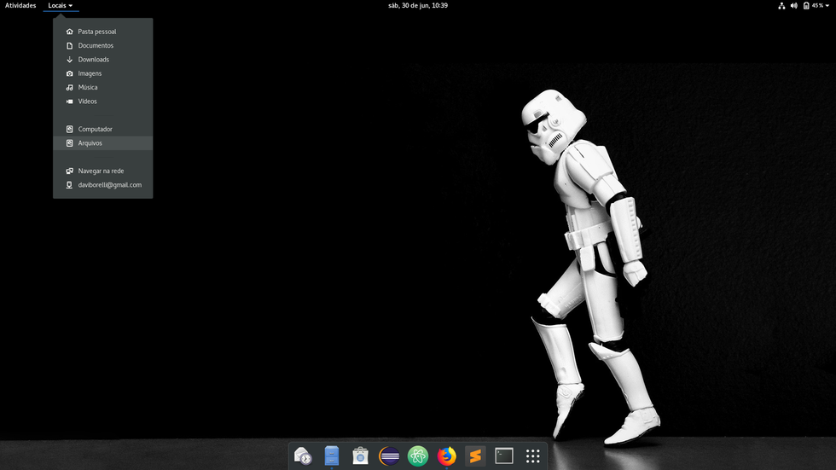Image resolution: width=836 pixels, height=470 pixels.
Task: Launch Sublime Text from the dock
Action: pyautogui.click(x=475, y=456)
